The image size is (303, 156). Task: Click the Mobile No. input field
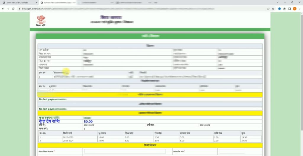(x=232, y=151)
